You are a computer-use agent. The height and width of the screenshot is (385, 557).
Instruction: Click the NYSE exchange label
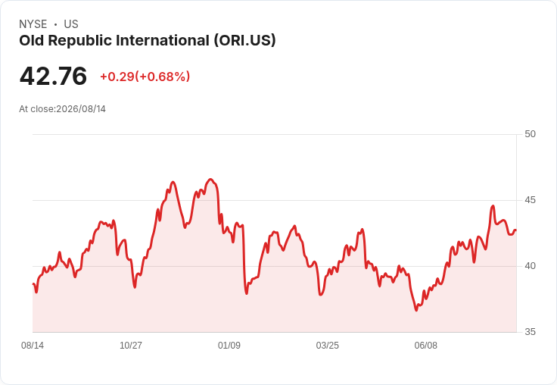click(x=33, y=24)
